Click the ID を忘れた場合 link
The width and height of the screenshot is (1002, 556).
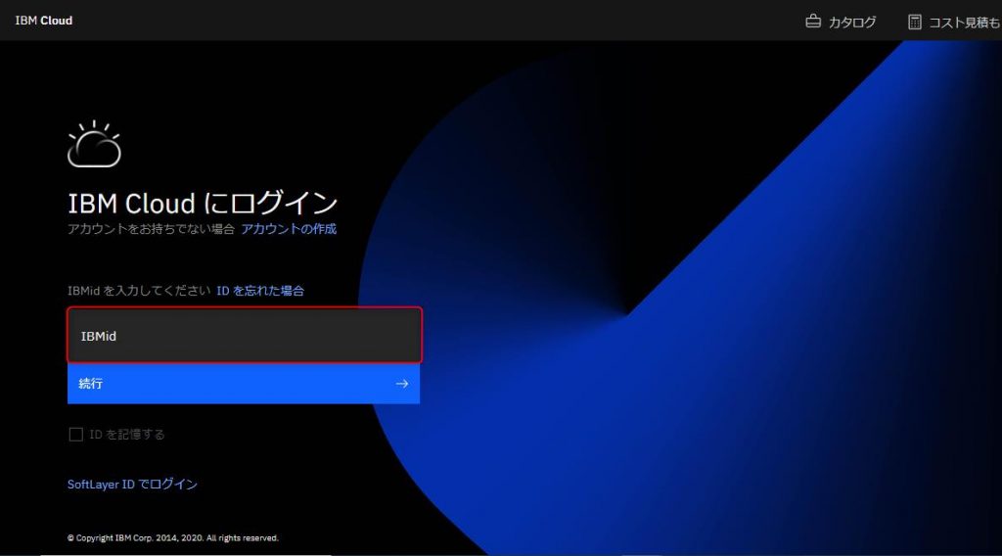click(260, 291)
